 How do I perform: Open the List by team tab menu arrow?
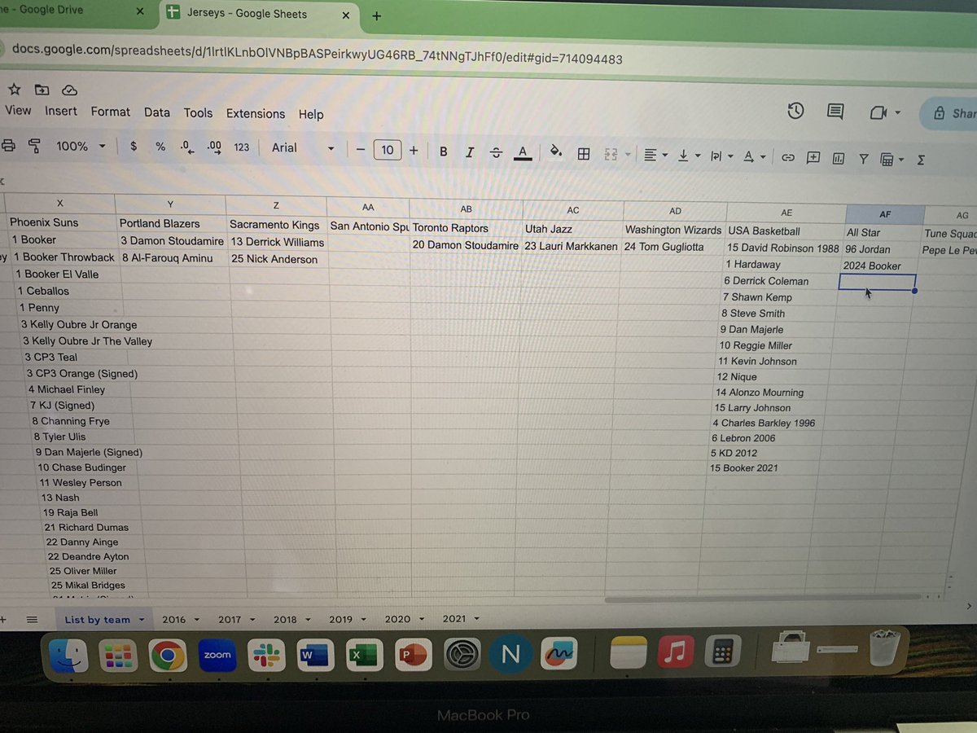[x=142, y=620]
